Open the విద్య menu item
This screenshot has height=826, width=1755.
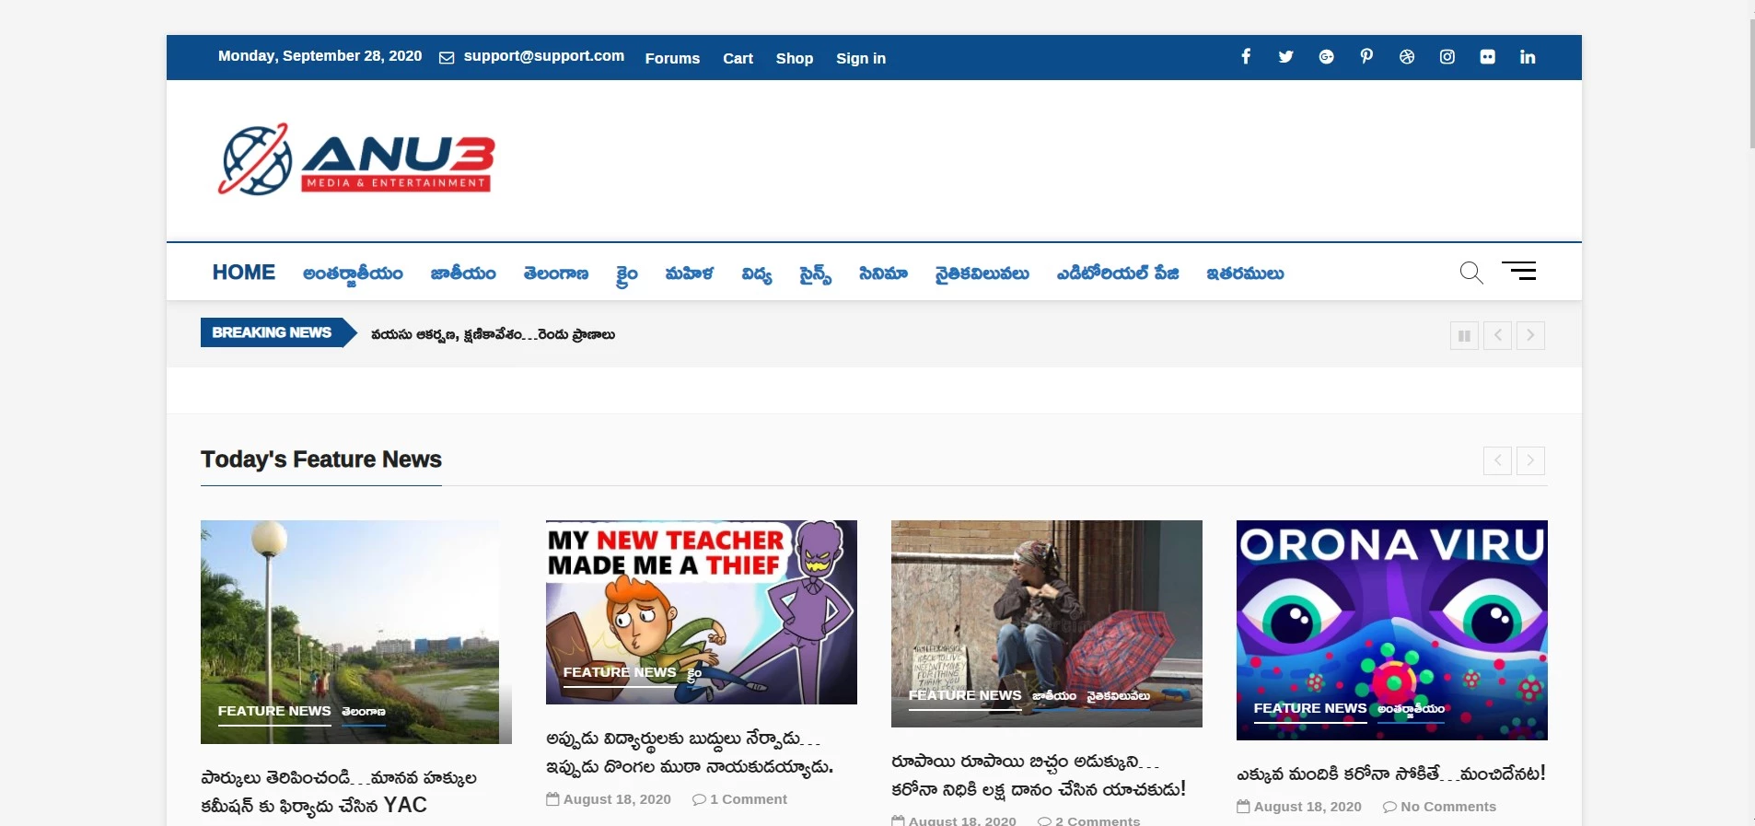click(x=757, y=274)
